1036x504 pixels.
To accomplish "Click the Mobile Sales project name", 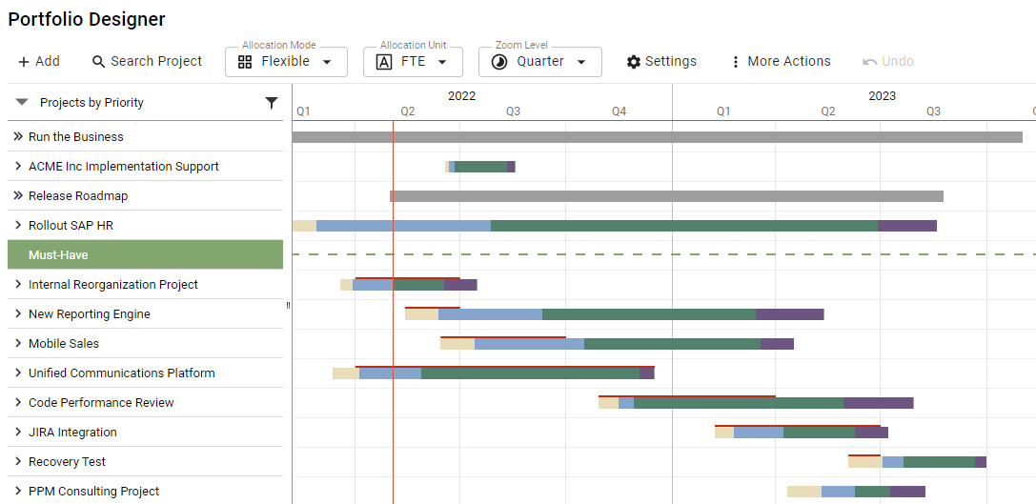I will (64, 344).
